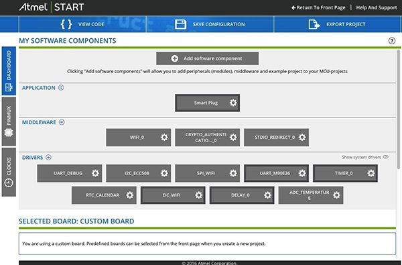This screenshot has width=402, height=265.
Task: Click the Atmel START logo
Action: (52, 7)
